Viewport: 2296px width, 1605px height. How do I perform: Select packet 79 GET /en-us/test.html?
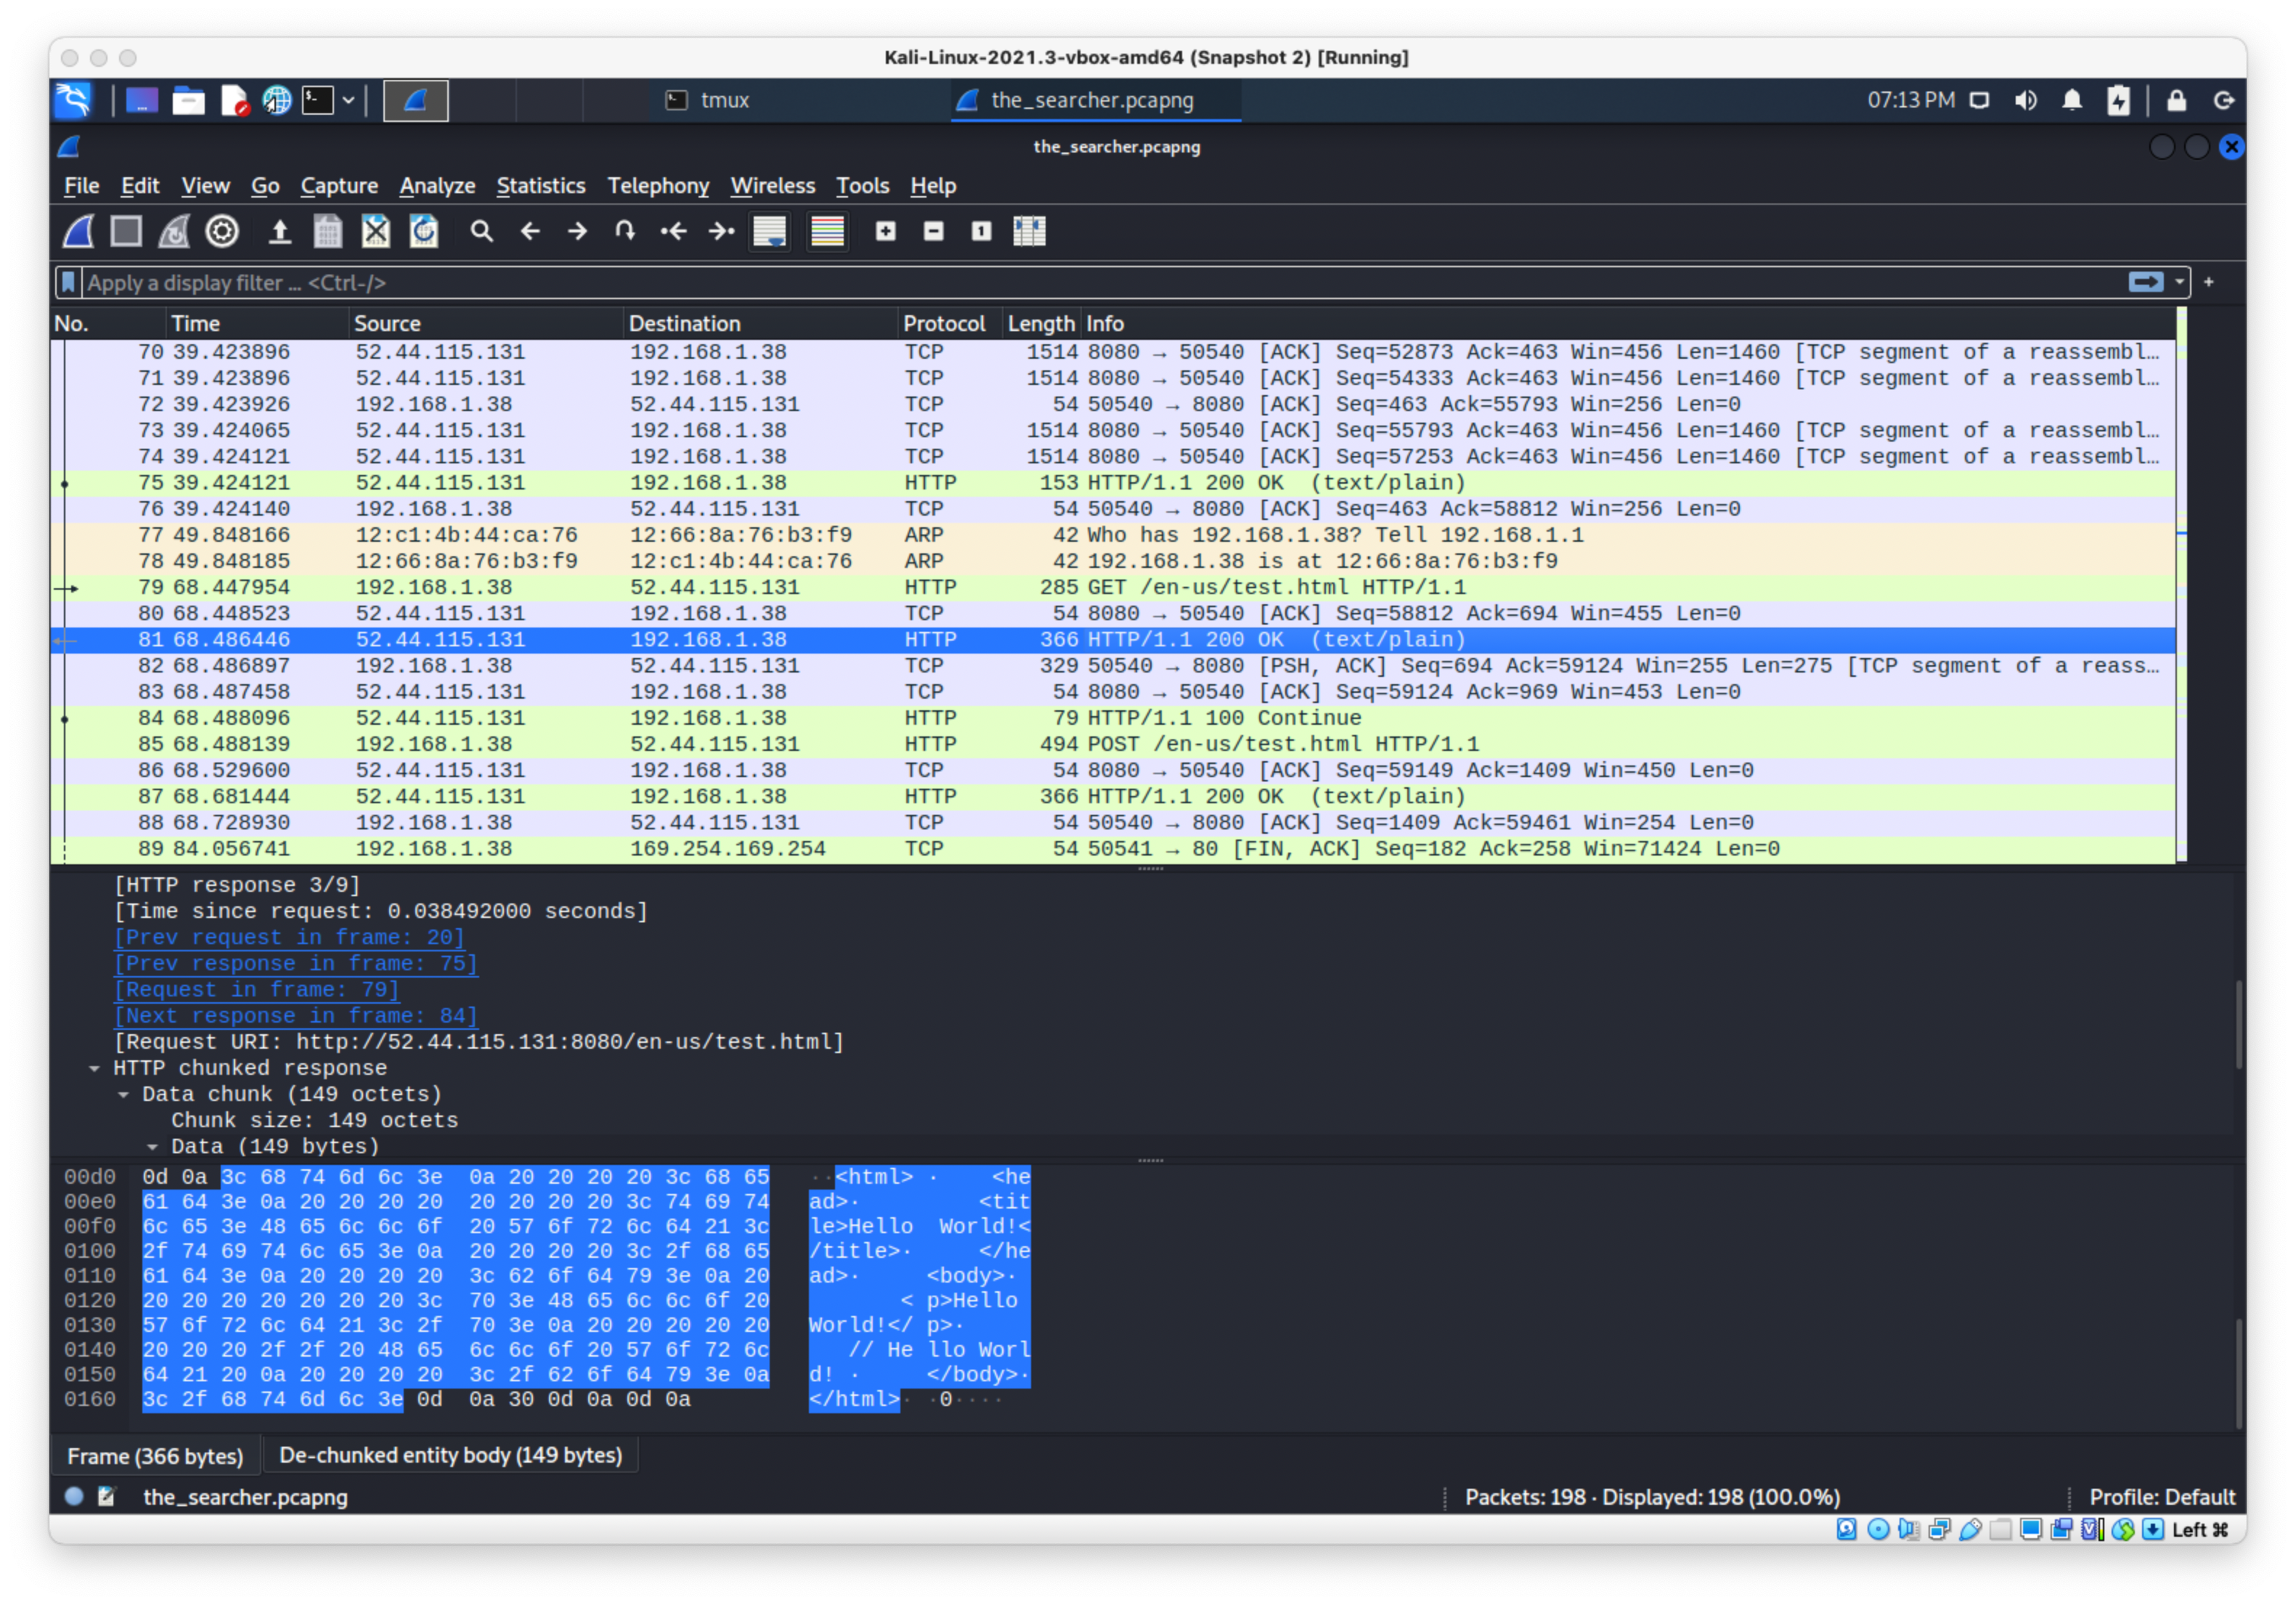point(1113,587)
